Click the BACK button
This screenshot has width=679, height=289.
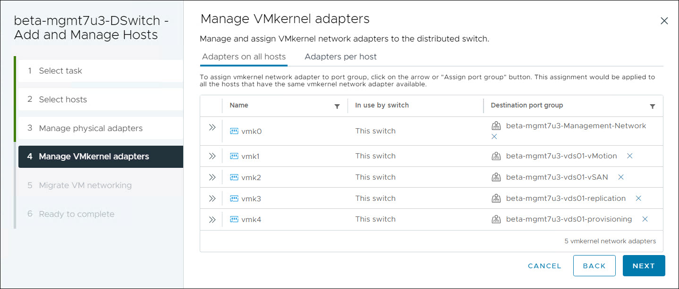tap(594, 266)
